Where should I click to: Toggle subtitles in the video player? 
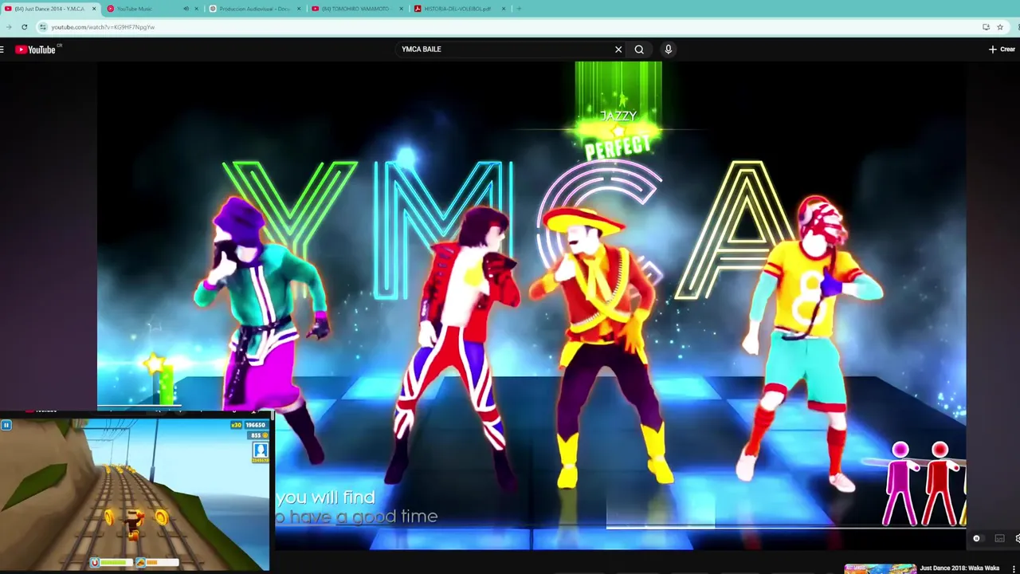click(x=999, y=538)
